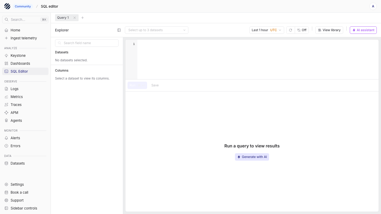
Task: Go to APM page
Action: tap(25, 113)
